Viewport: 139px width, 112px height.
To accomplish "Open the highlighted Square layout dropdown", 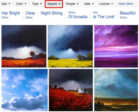I will pos(54,4).
